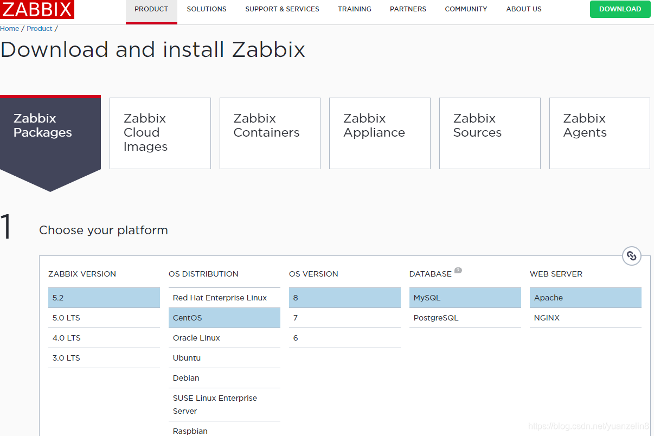Select Debian distribution
This screenshot has width=654, height=436.
click(225, 378)
